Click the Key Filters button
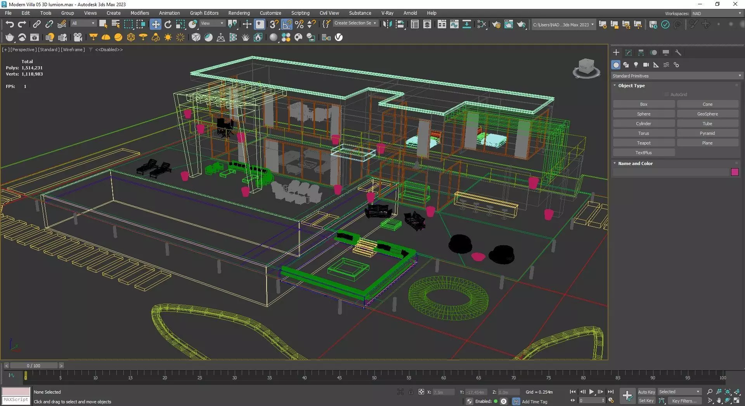The width and height of the screenshot is (745, 406). pyautogui.click(x=684, y=401)
